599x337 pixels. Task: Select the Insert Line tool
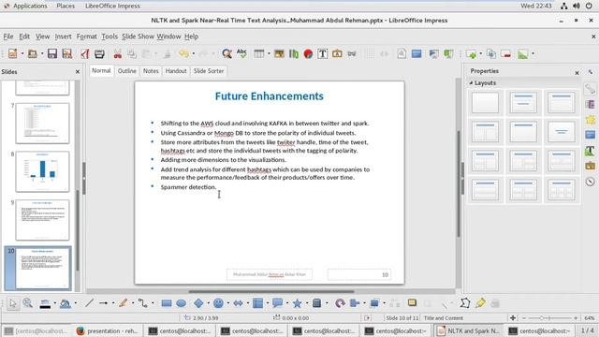click(89, 303)
